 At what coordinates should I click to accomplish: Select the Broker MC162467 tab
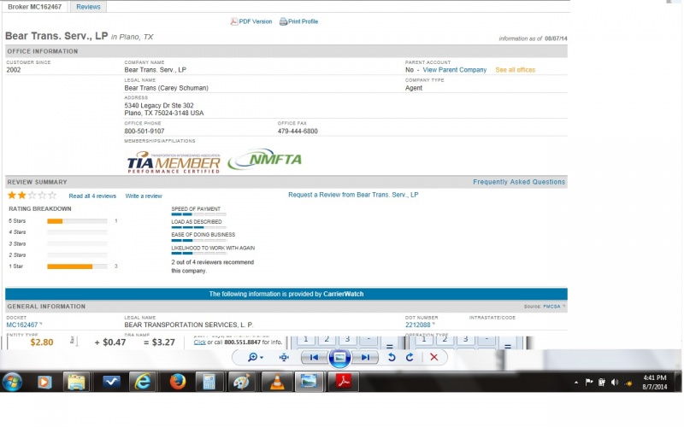click(35, 7)
